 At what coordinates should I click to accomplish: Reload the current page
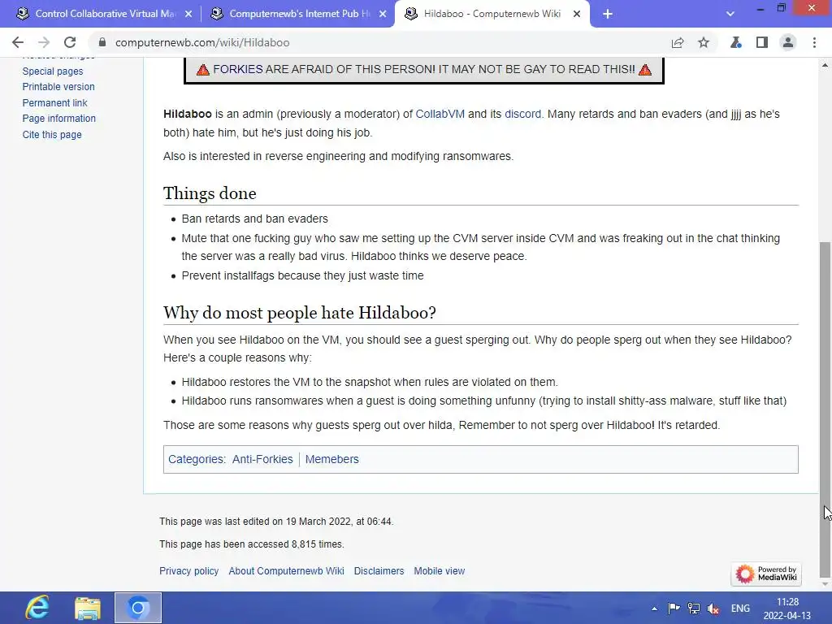(70, 42)
